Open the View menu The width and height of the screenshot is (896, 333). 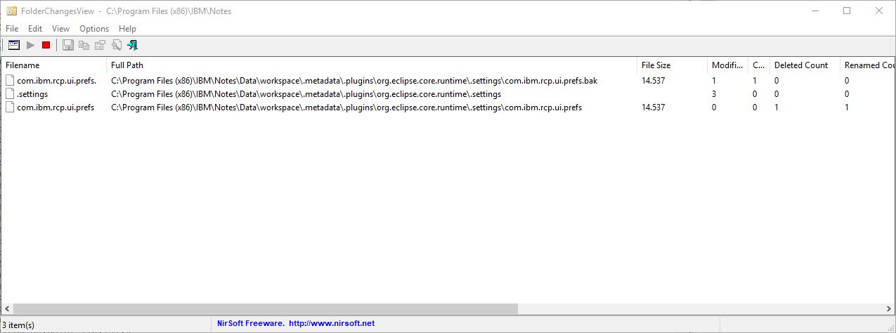click(x=61, y=29)
